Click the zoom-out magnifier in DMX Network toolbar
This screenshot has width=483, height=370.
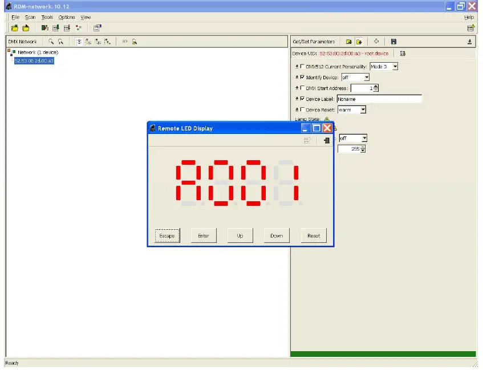61,42
